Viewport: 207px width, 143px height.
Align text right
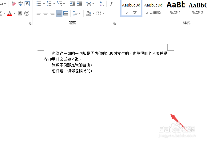pyautogui.click(x=52, y=13)
